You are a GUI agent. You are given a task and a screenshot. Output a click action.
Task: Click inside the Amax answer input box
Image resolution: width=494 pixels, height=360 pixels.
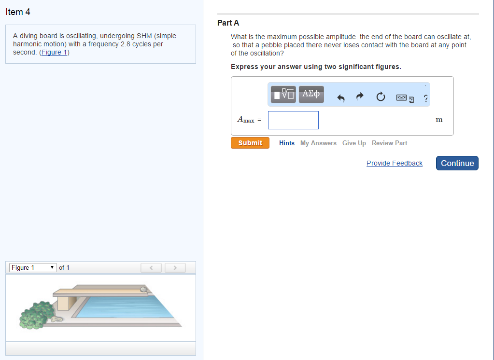(x=293, y=120)
